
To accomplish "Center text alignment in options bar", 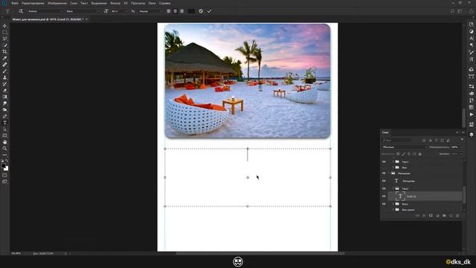I will [x=176, y=11].
